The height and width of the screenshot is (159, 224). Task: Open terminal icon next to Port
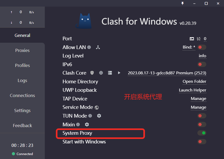tap(192, 39)
